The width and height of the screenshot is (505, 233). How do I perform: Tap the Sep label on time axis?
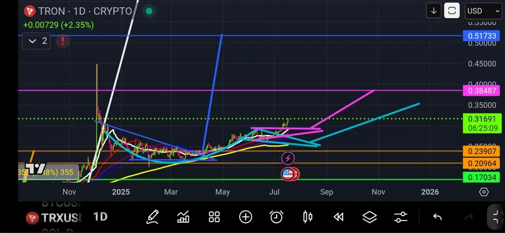pos(326,192)
